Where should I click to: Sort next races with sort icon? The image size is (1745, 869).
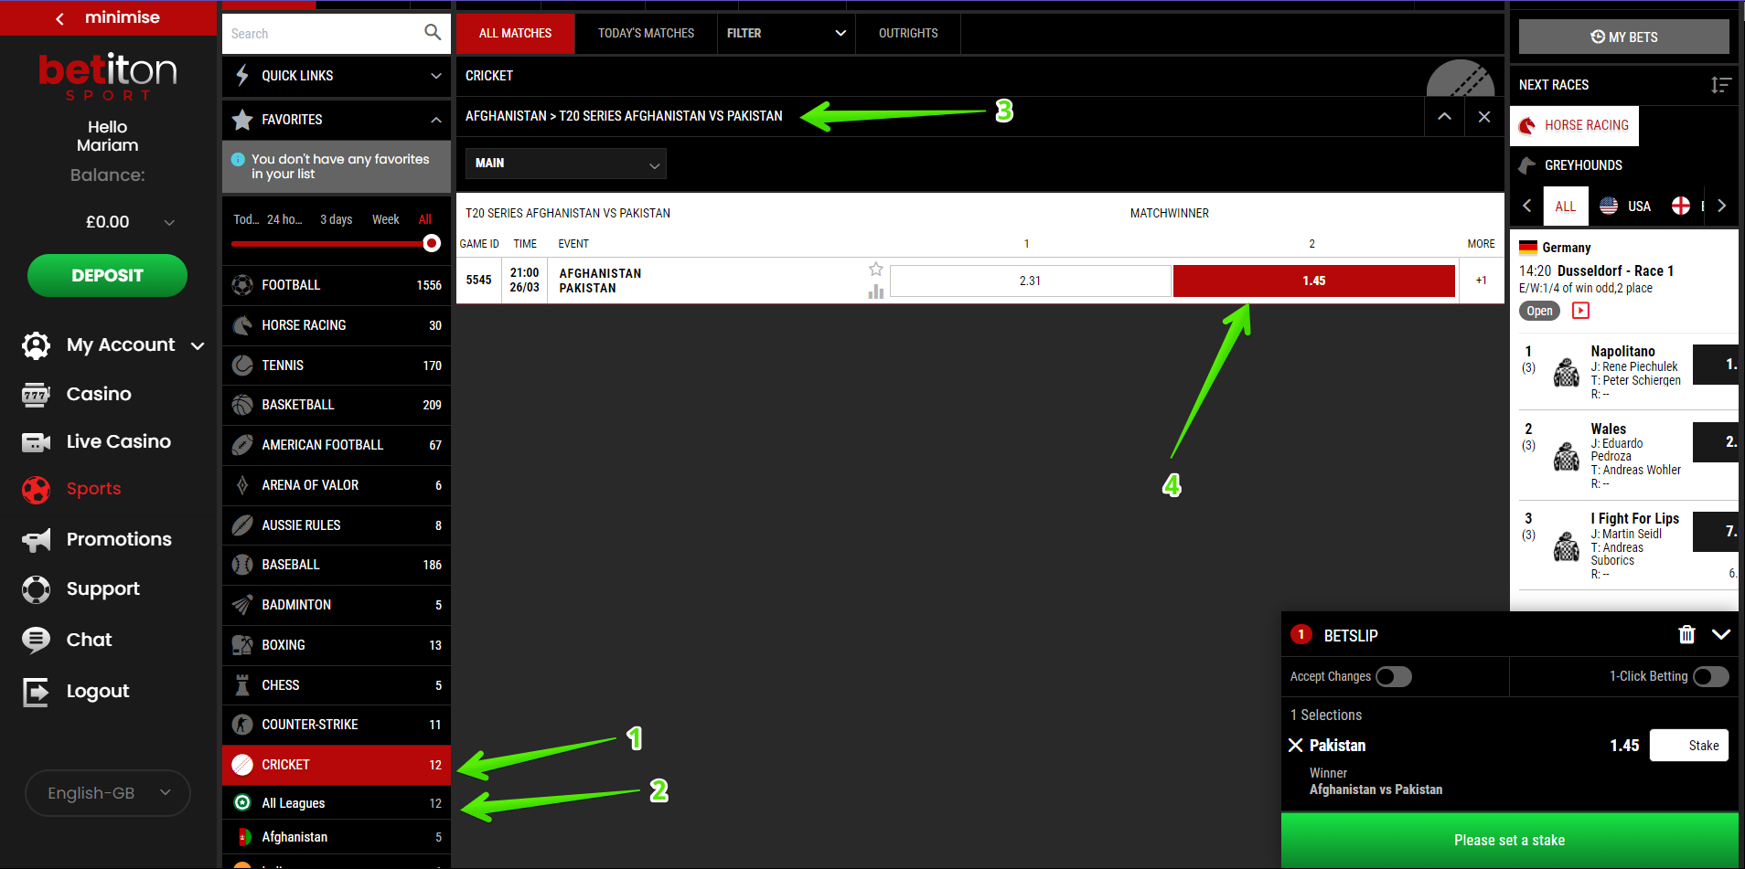pyautogui.click(x=1721, y=85)
